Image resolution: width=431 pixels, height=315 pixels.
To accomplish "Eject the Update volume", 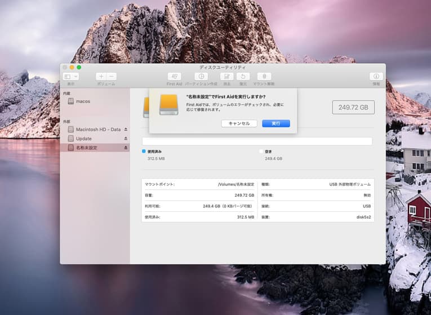I will click(x=126, y=139).
